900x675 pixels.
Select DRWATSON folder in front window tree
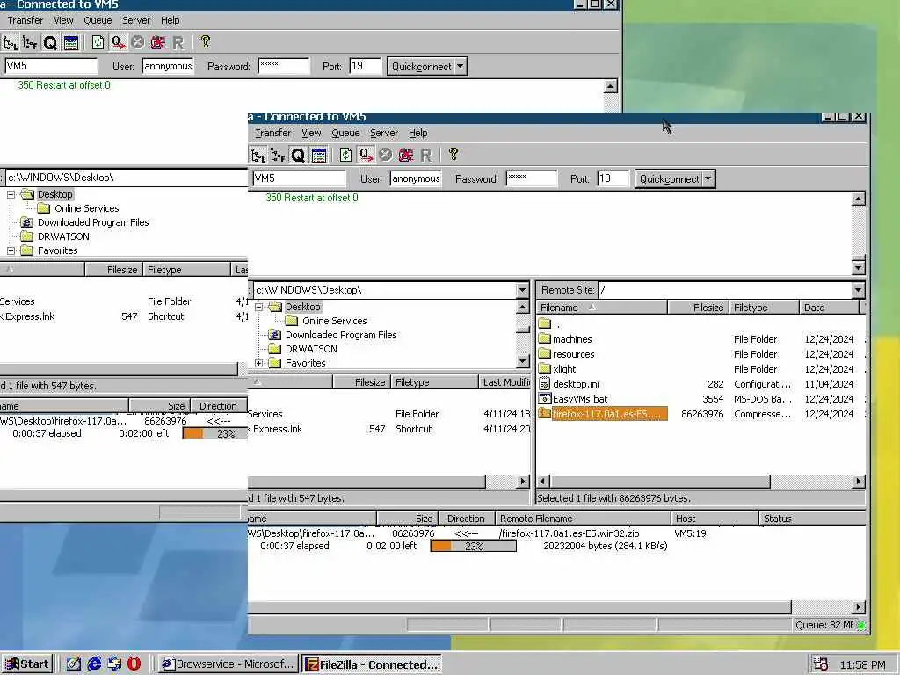(x=311, y=349)
